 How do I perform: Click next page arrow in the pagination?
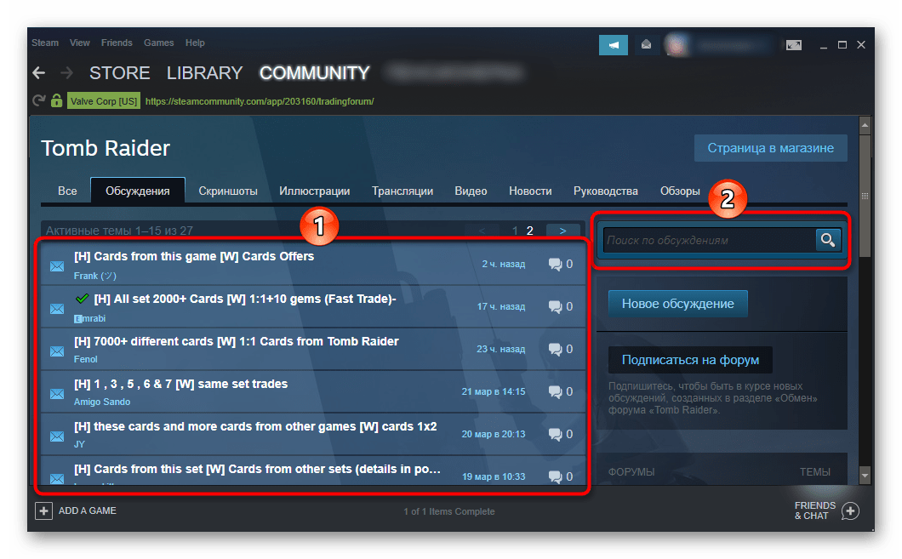(x=562, y=231)
